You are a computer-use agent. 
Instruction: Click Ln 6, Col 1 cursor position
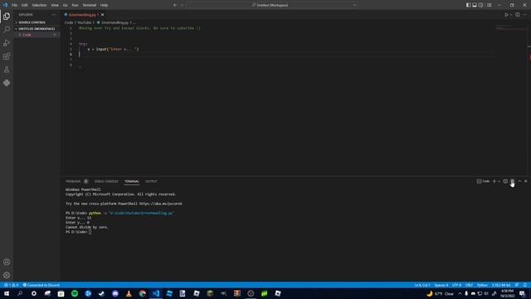coord(422,285)
